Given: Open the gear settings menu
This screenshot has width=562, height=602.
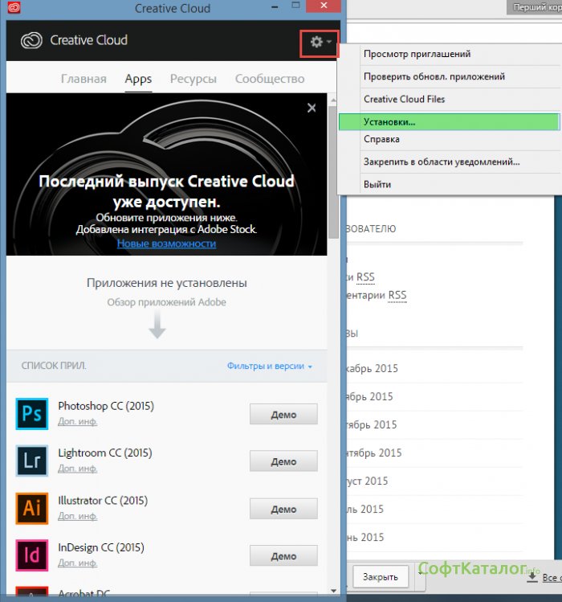Looking at the screenshot, I should click(320, 42).
